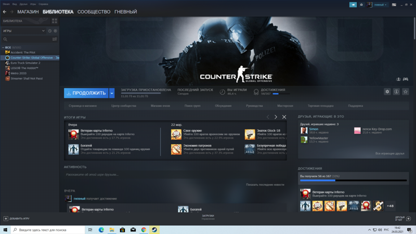
Task: Open the СООБЩЕСТВО tab
Action: [x=94, y=11]
